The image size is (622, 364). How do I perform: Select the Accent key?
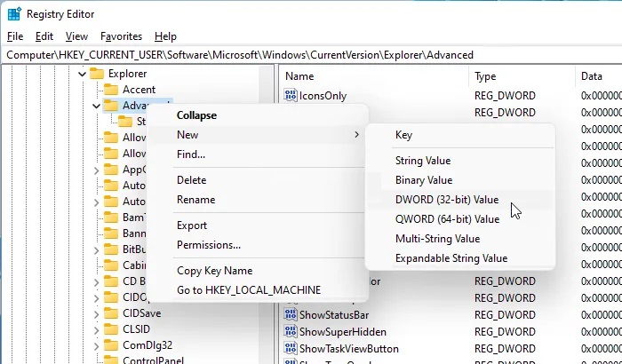click(x=139, y=90)
